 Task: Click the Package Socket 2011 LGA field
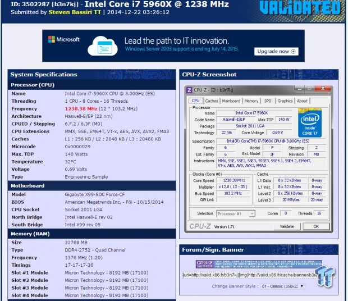pos(254,126)
